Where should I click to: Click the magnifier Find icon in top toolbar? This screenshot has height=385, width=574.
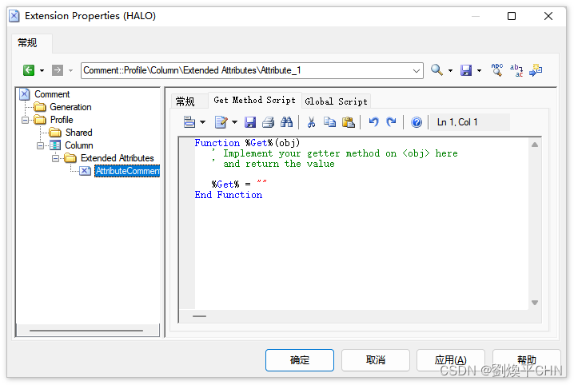pyautogui.click(x=436, y=69)
